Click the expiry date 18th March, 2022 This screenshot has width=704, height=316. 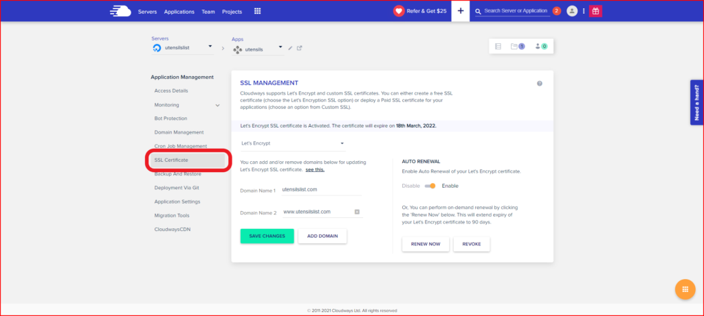tap(416, 126)
